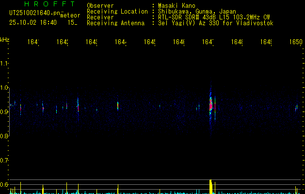305x194 pixels.
Task: Click the kHz axis unit label
Action: tap(4, 40)
